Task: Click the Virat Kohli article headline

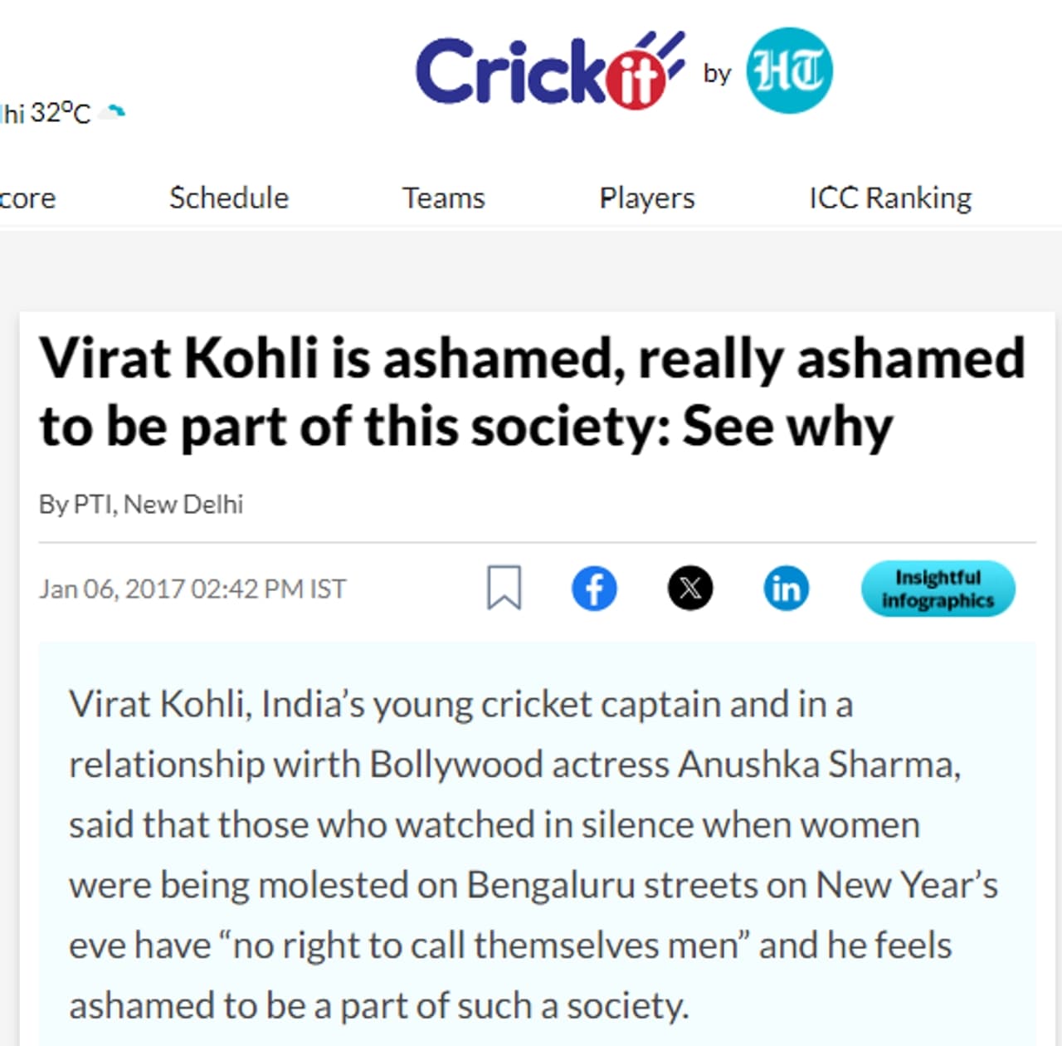Action: pos(531,392)
